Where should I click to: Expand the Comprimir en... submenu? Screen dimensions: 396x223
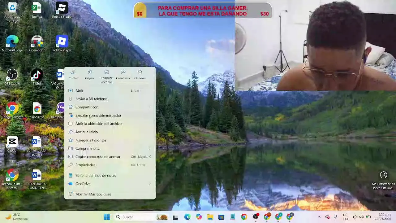(110, 148)
